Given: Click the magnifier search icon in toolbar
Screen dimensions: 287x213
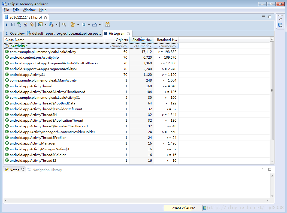Looking at the screenshot, I should [x=64, y=25].
